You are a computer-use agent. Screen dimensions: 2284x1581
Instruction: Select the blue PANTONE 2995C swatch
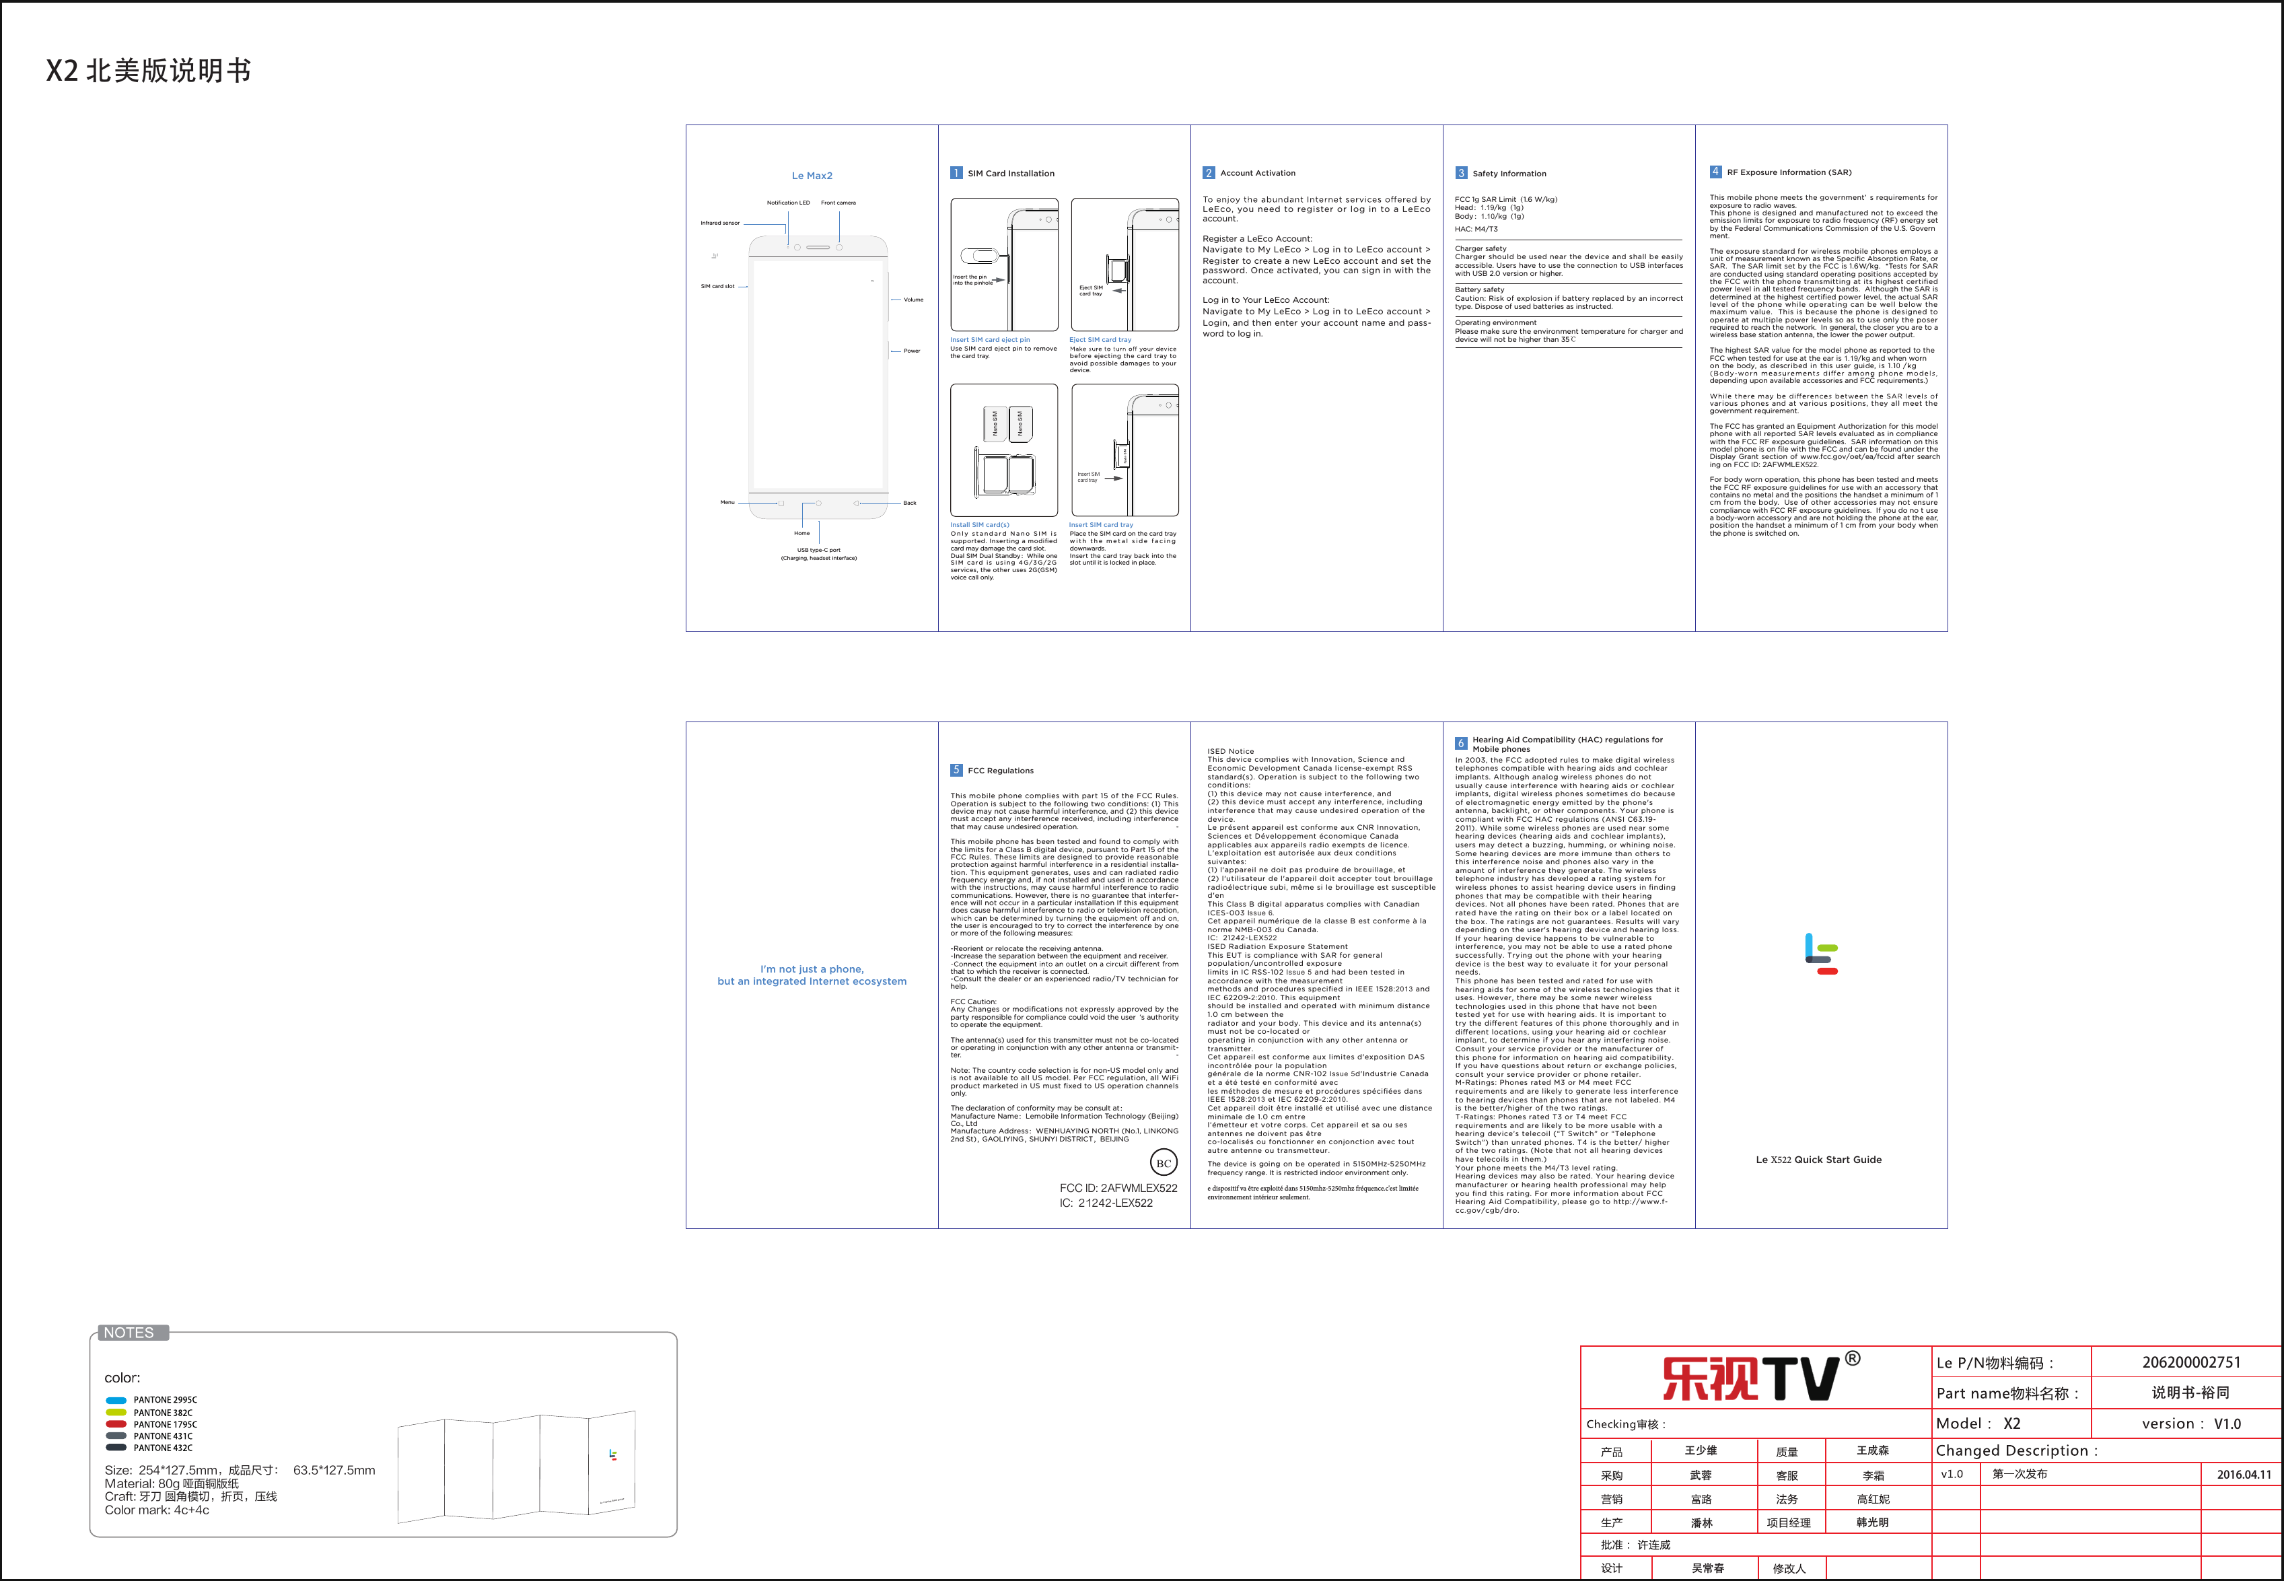[x=116, y=1401]
